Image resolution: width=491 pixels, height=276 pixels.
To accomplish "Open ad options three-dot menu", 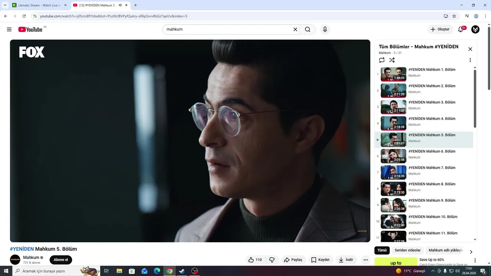I will (475, 260).
